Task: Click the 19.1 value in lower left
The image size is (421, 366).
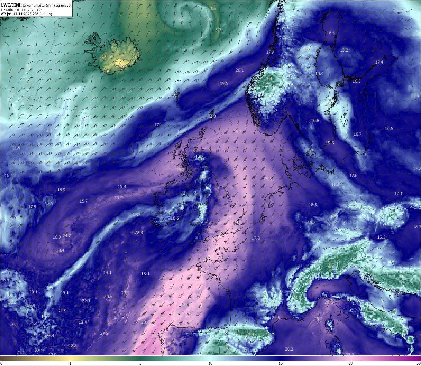Action: tap(64, 293)
